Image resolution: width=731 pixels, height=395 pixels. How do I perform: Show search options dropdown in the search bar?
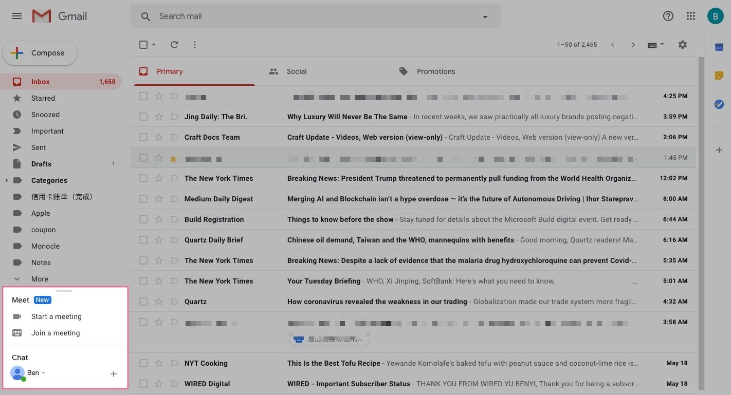click(485, 16)
